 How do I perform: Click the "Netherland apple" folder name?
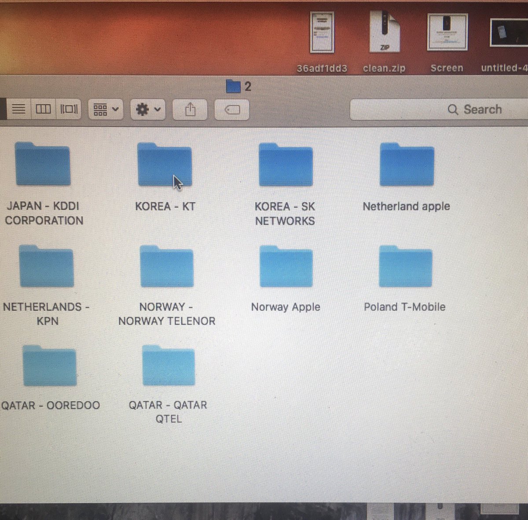point(406,206)
